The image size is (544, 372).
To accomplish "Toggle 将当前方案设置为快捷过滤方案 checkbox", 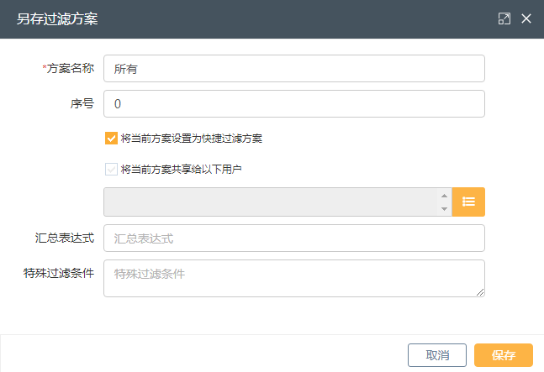I will click(x=111, y=139).
